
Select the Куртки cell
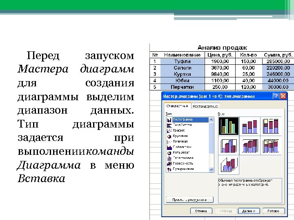pos(182,74)
